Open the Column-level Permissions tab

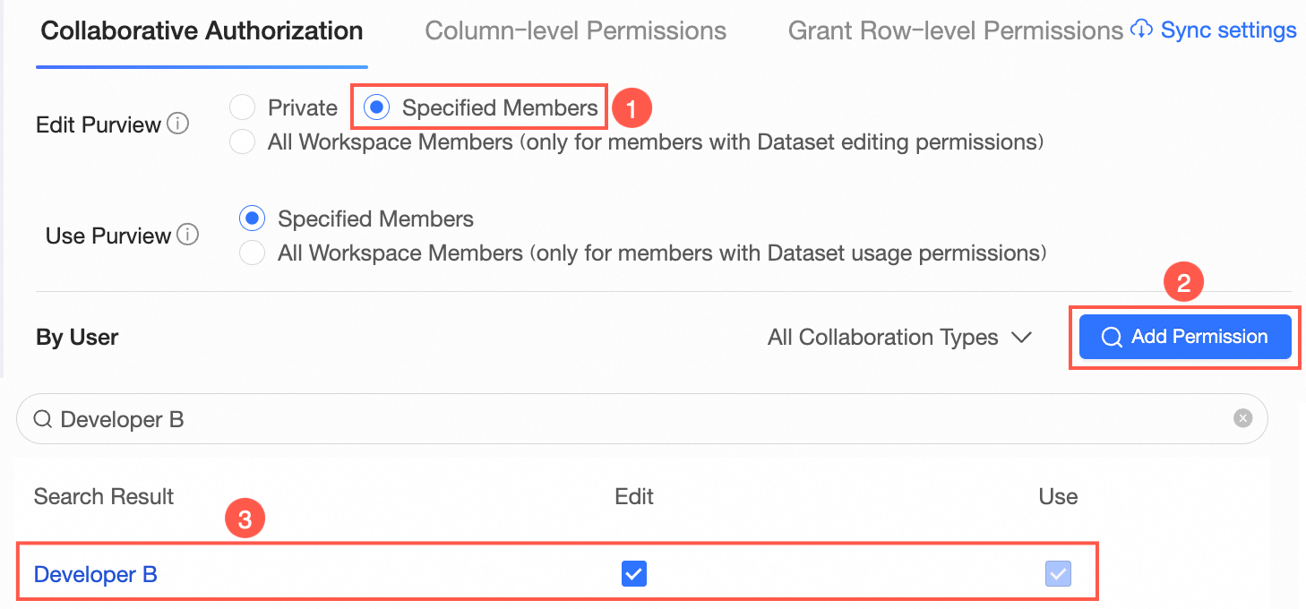pos(575,30)
